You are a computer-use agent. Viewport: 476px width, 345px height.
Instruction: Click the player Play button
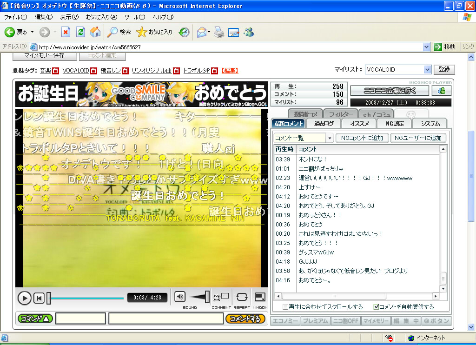(x=24, y=298)
